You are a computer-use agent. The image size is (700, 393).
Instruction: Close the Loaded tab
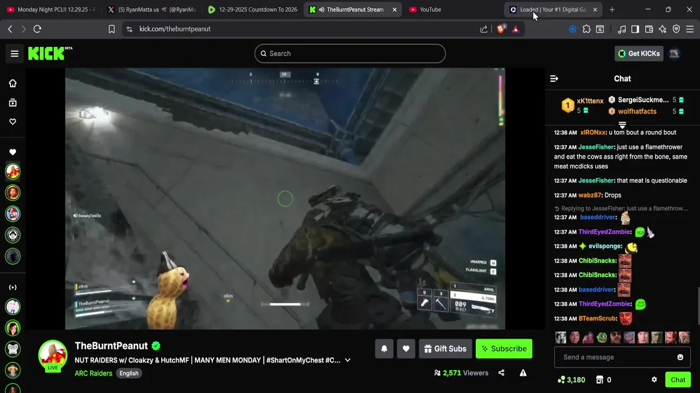click(595, 9)
